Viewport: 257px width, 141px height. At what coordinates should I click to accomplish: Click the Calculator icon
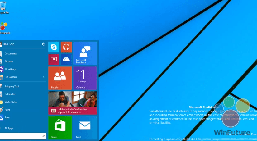(1, 94)
